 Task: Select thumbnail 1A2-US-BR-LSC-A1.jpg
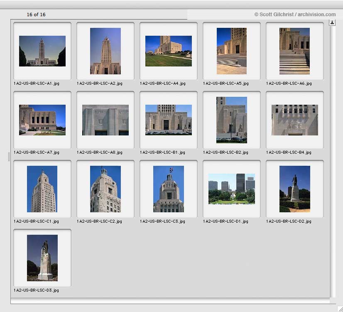click(42, 51)
